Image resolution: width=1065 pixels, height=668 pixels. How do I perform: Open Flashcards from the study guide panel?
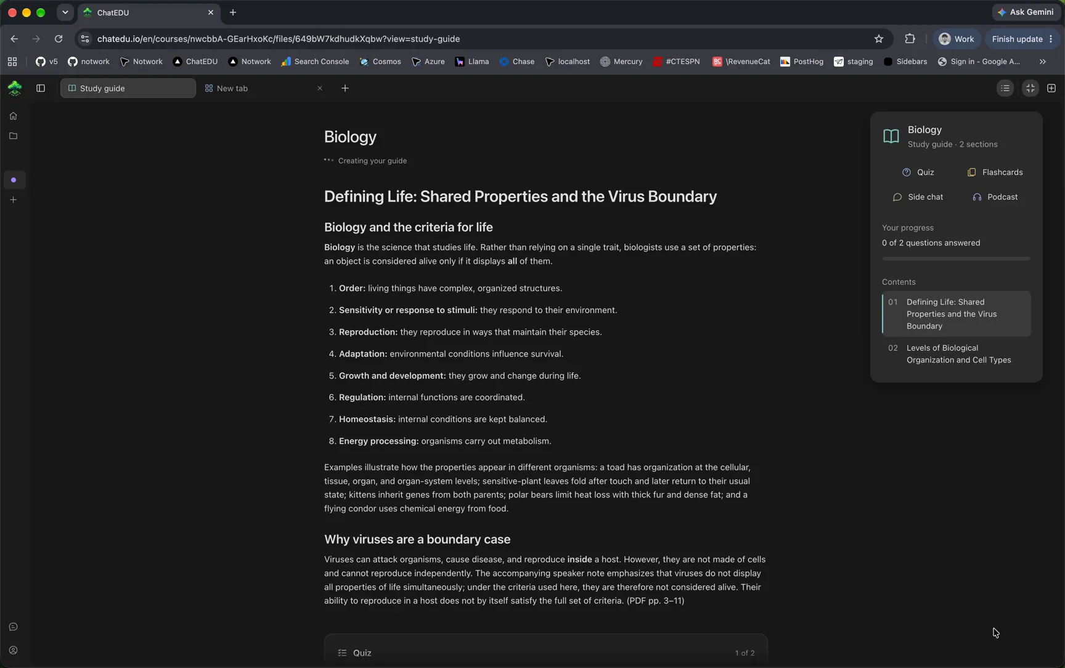995,173
